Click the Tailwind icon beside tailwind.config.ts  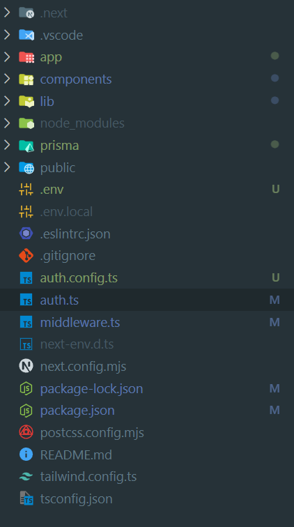click(x=26, y=477)
